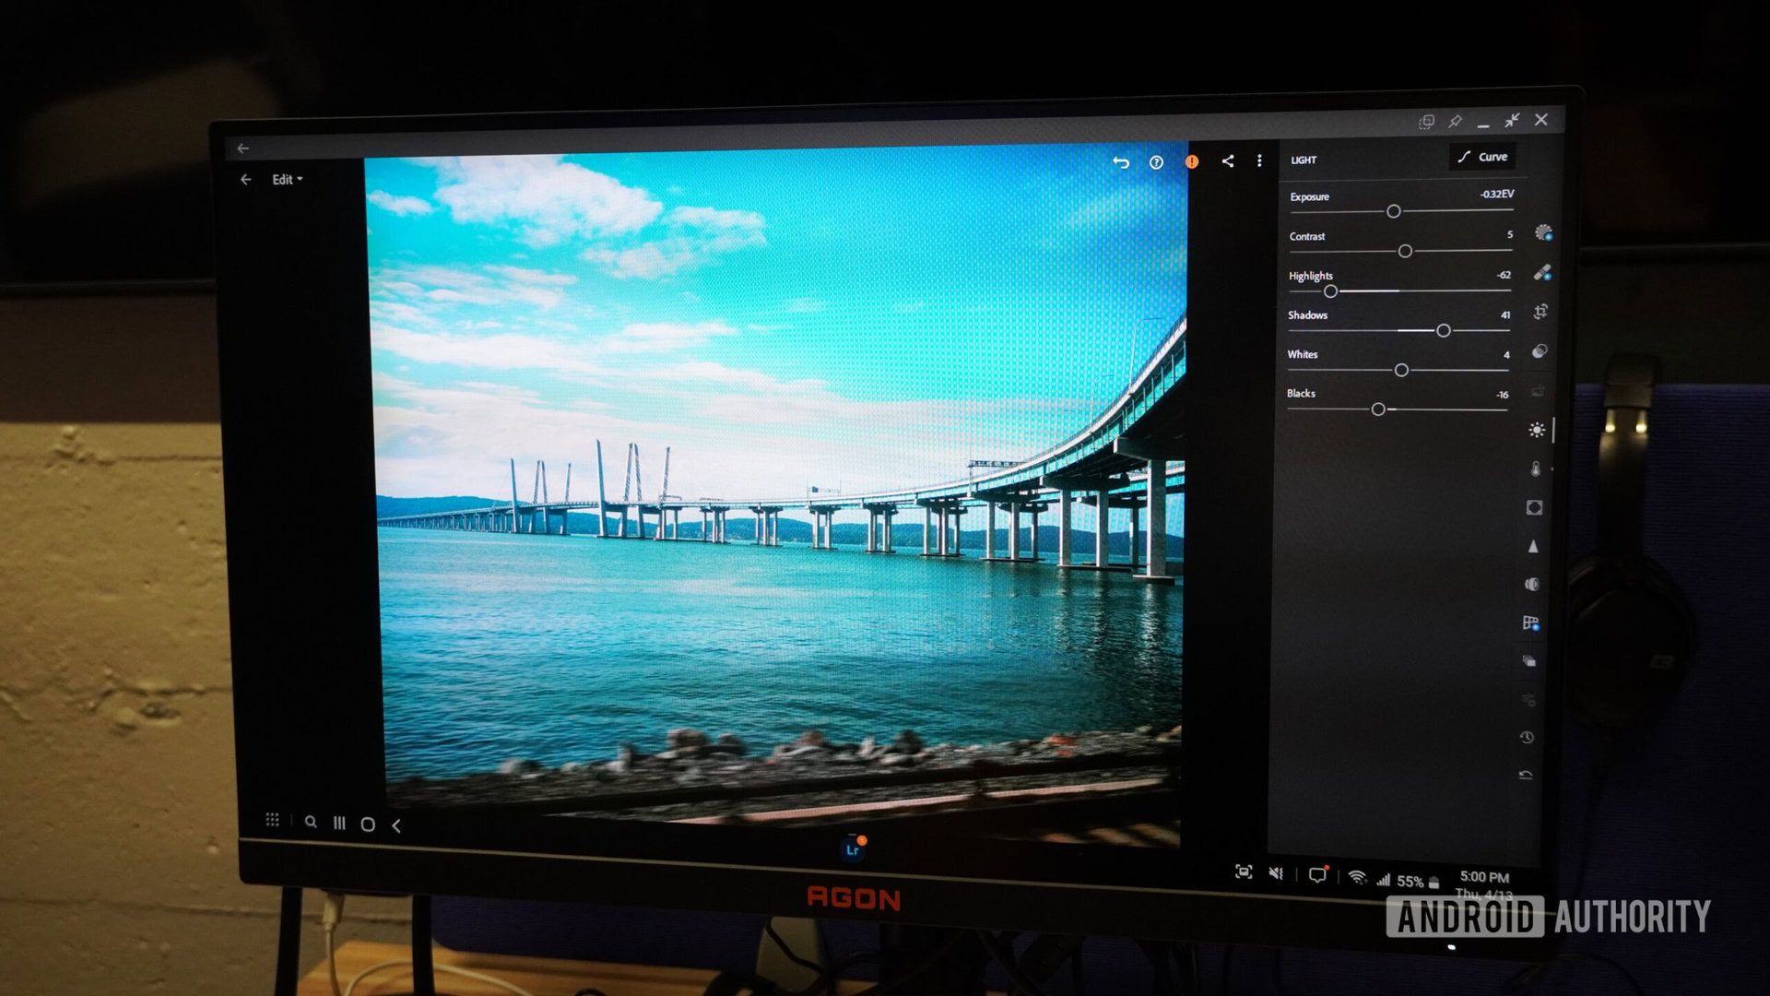Open the Detail panel triangle icon
Image resolution: width=1770 pixels, height=996 pixels.
(1533, 546)
